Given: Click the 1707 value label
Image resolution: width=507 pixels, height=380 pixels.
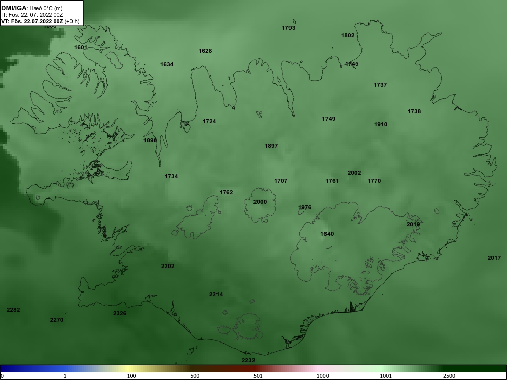Looking at the screenshot, I should tap(281, 181).
